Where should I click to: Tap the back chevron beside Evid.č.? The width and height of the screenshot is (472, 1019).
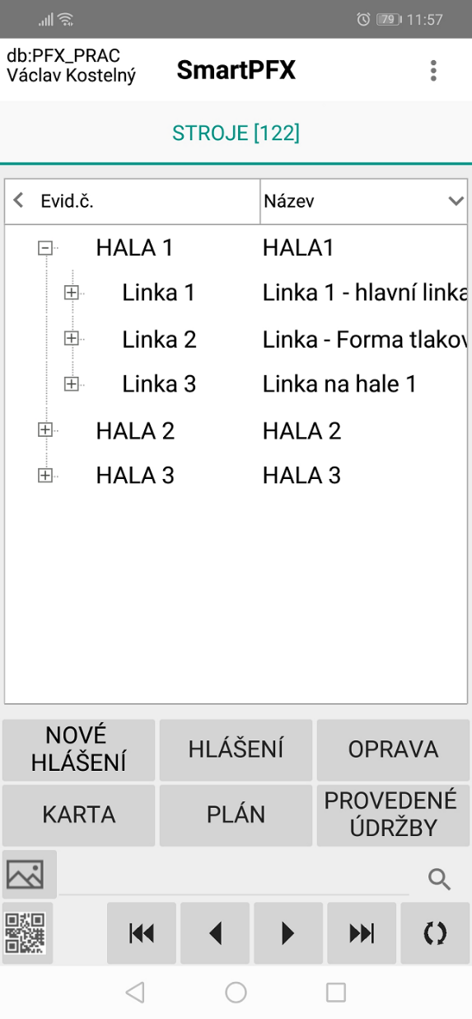click(x=19, y=200)
